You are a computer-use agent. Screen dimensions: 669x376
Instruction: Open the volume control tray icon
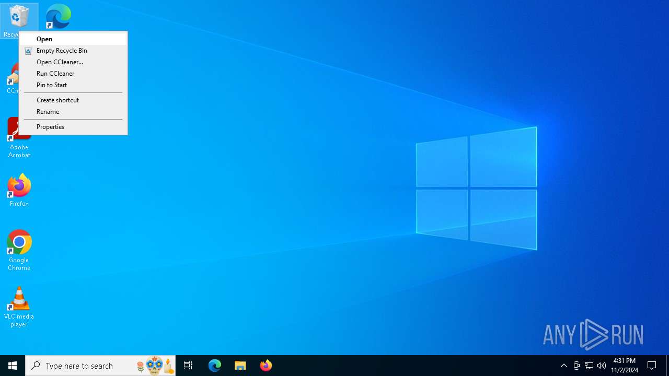pos(602,366)
